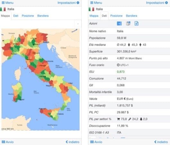Click the PIL (miliardi) value 1.815,757 $
The height and width of the screenshot is (145, 170).
click(125, 106)
